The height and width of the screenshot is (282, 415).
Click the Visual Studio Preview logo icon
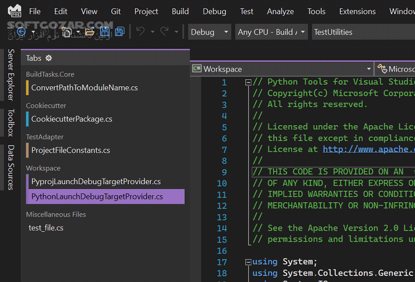click(15, 11)
